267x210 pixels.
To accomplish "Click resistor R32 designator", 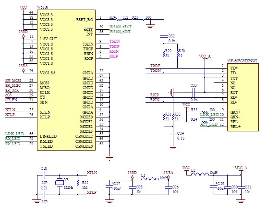I will [x=177, y=114].
